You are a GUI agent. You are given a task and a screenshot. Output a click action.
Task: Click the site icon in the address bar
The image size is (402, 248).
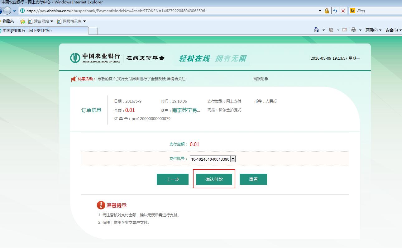(x=22, y=11)
